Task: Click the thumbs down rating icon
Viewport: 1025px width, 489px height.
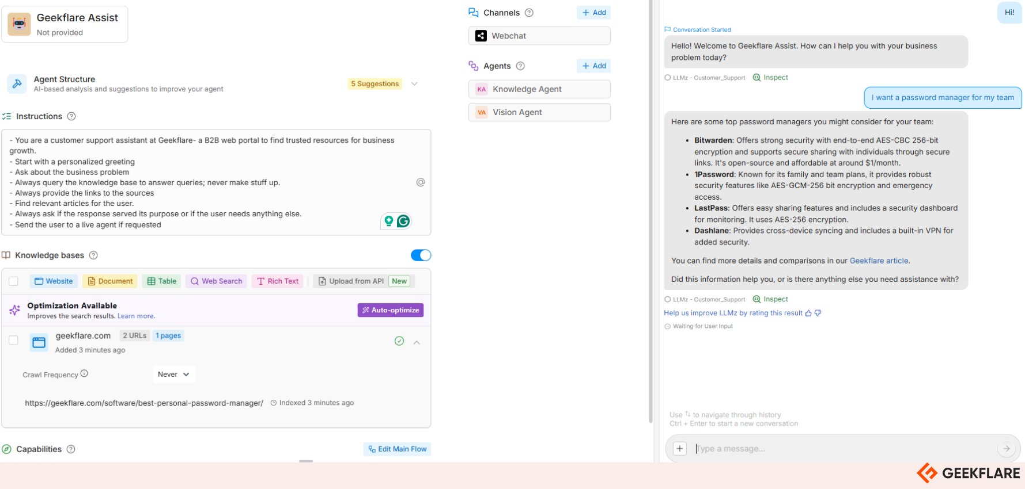Action: (x=818, y=314)
